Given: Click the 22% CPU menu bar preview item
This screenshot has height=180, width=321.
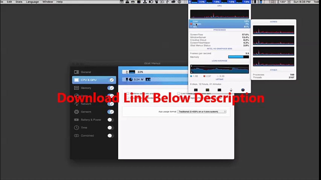Looking at the screenshot, I should (134, 72).
